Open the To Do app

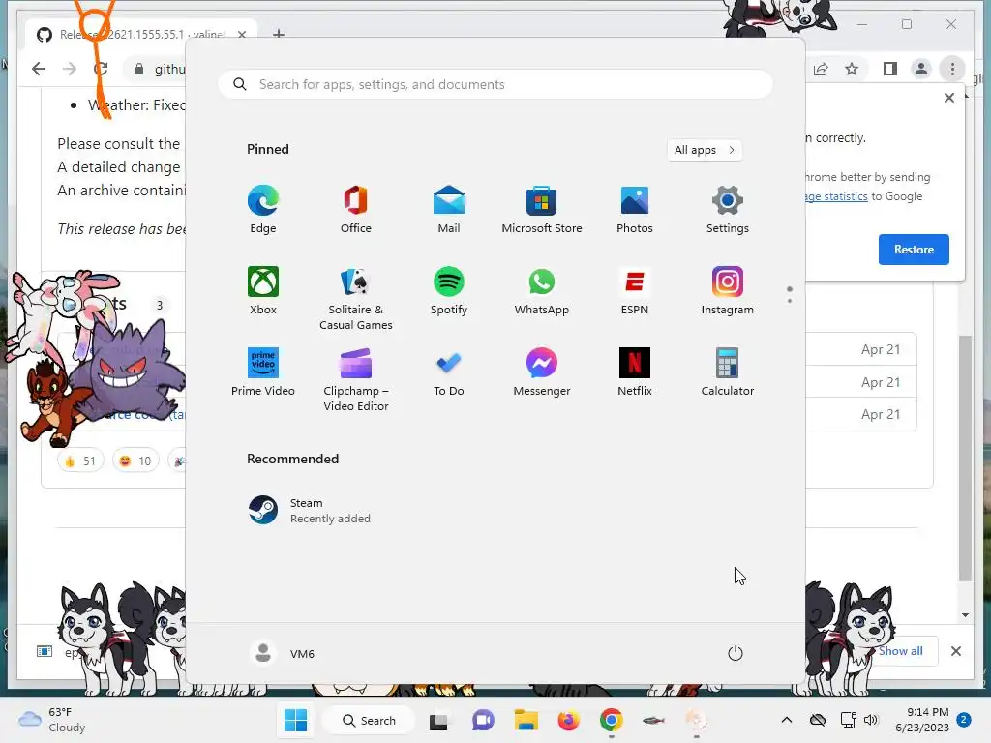point(449,371)
